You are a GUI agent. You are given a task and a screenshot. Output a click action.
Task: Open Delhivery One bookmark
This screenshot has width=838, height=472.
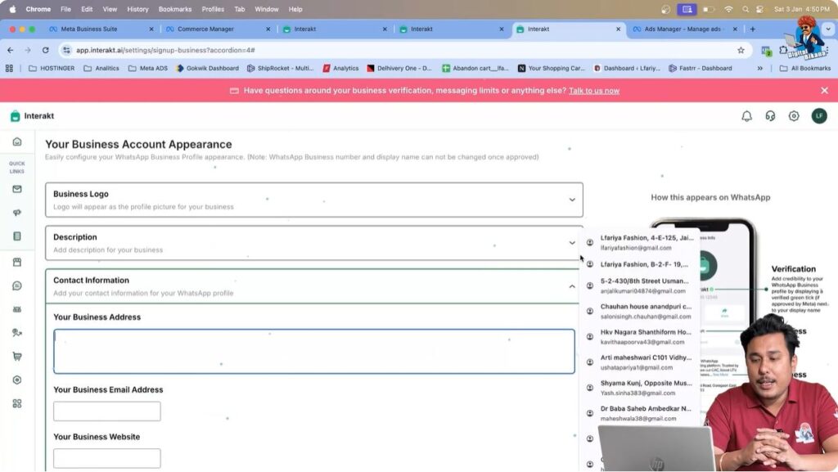pos(399,69)
